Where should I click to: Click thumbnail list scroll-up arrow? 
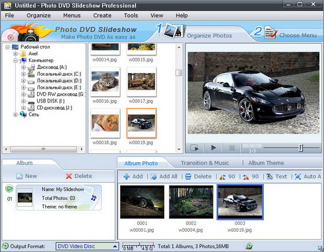(x=179, y=48)
